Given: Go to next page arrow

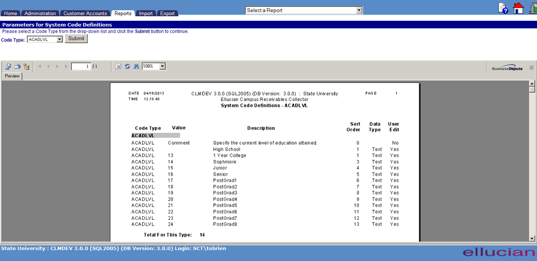Looking at the screenshot, I should pyautogui.click(x=57, y=67).
